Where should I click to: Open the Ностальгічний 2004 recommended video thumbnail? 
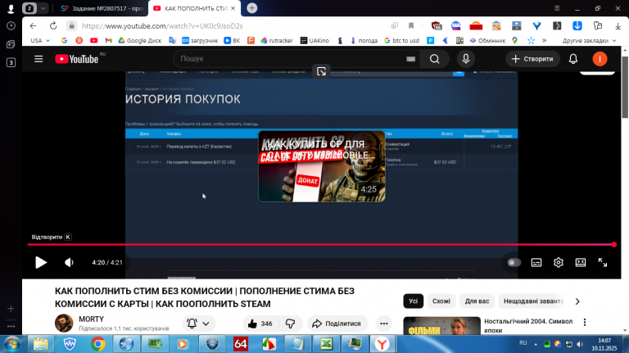[441, 326]
